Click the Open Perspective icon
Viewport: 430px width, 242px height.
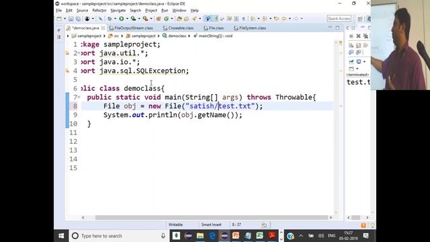point(360,19)
